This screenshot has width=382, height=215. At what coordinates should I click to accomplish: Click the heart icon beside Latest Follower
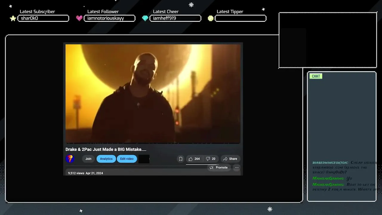click(79, 18)
